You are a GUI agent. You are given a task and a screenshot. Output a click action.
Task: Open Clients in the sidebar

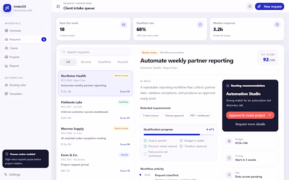25,48
